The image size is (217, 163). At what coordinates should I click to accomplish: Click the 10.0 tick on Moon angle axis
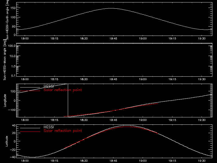click(x=12, y=56)
